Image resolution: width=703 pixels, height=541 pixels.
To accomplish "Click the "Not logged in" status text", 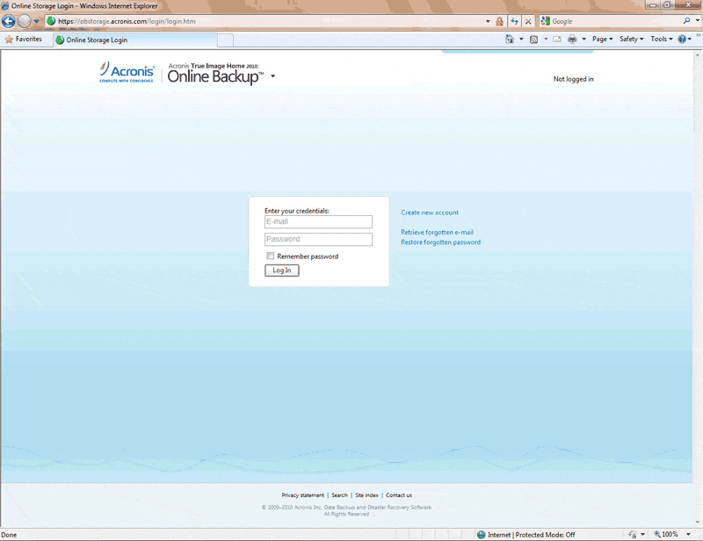I will coord(573,79).
